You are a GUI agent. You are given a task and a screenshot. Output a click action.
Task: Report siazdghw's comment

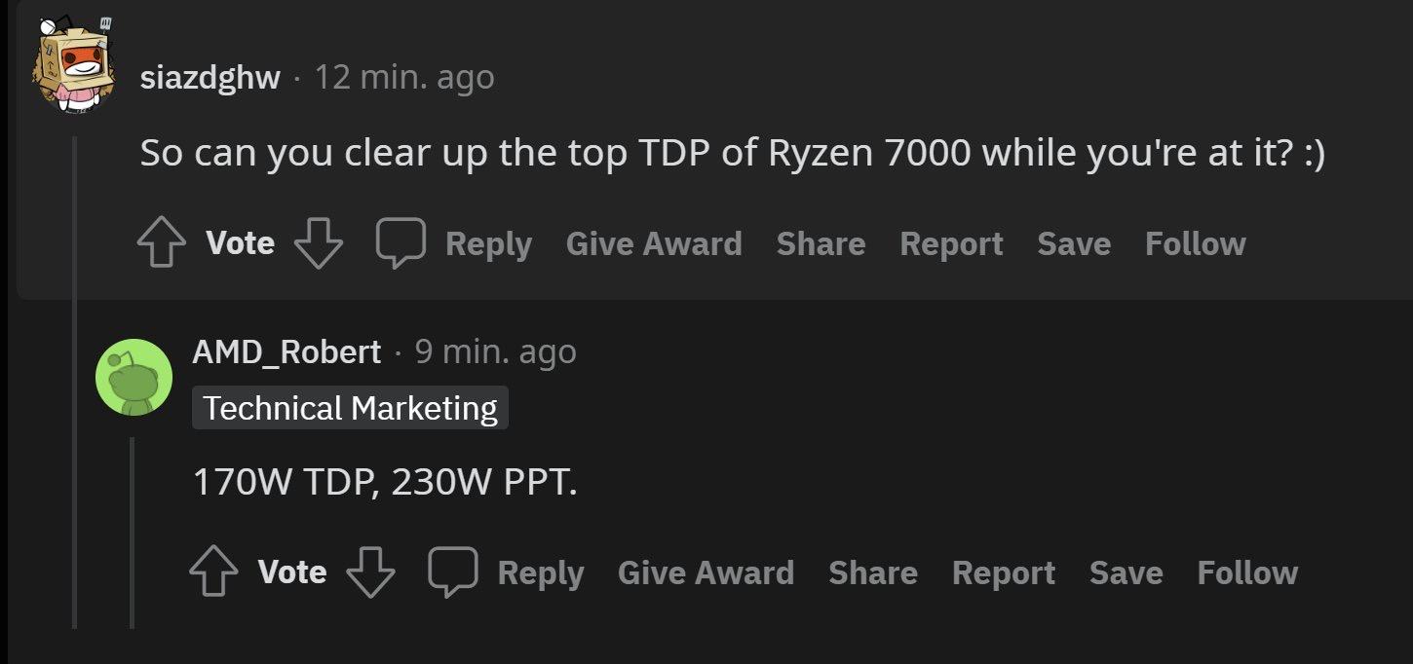pos(951,243)
